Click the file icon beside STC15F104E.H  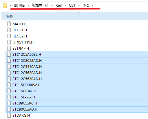click(9, 91)
